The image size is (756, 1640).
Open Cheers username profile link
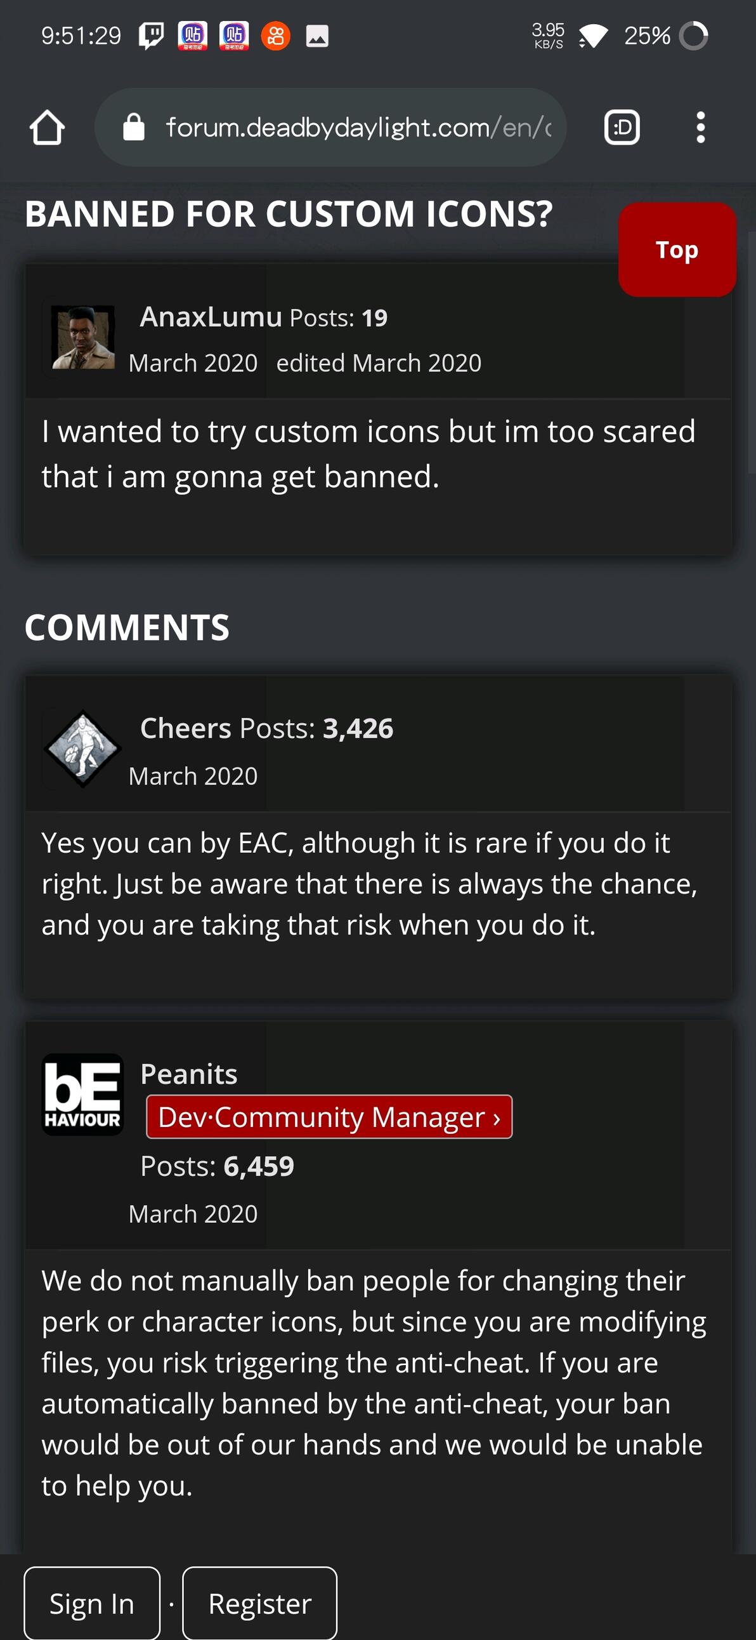[185, 728]
